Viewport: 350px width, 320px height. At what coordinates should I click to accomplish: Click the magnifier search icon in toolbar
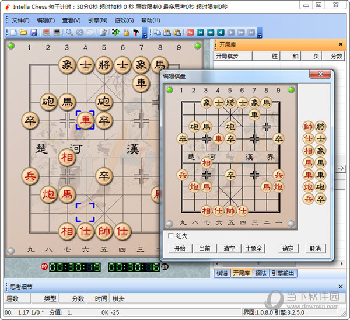[69, 32]
